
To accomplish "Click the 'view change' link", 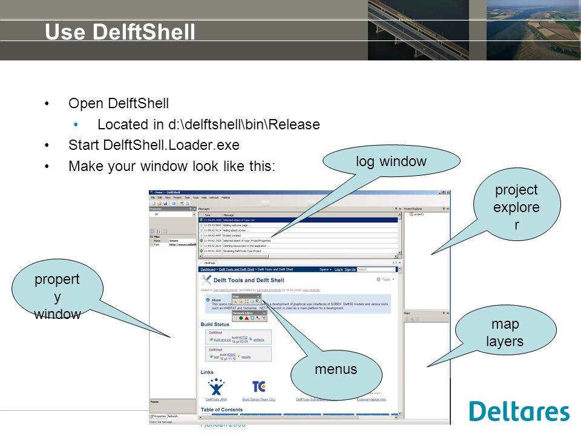I will [311, 290].
